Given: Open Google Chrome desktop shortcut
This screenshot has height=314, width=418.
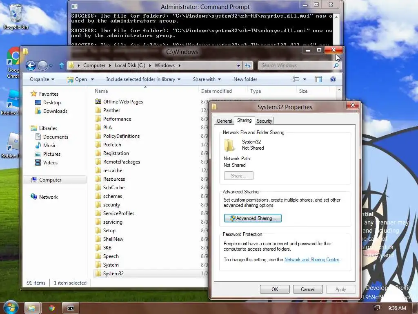Looking at the screenshot, I should pos(13,63).
